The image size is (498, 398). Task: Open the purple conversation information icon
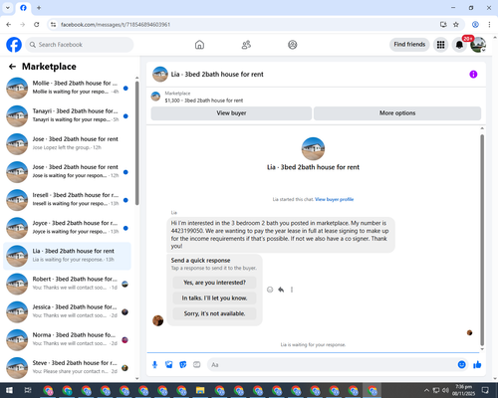473,75
